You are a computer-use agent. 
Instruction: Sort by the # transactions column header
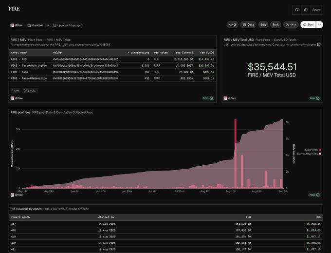138,53
